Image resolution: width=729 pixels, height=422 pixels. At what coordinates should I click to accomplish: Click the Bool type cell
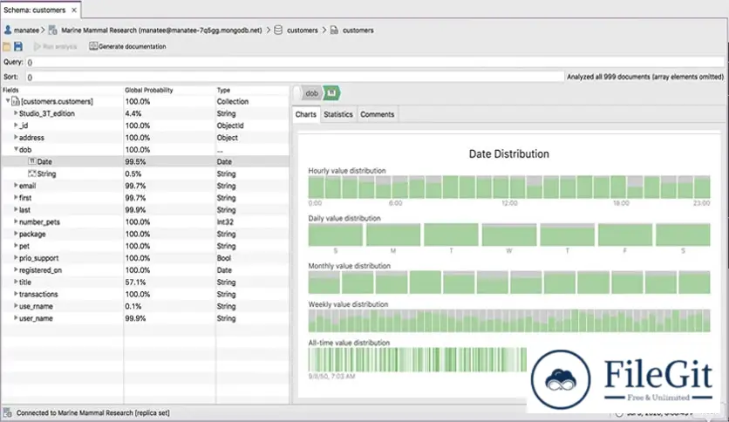(224, 258)
